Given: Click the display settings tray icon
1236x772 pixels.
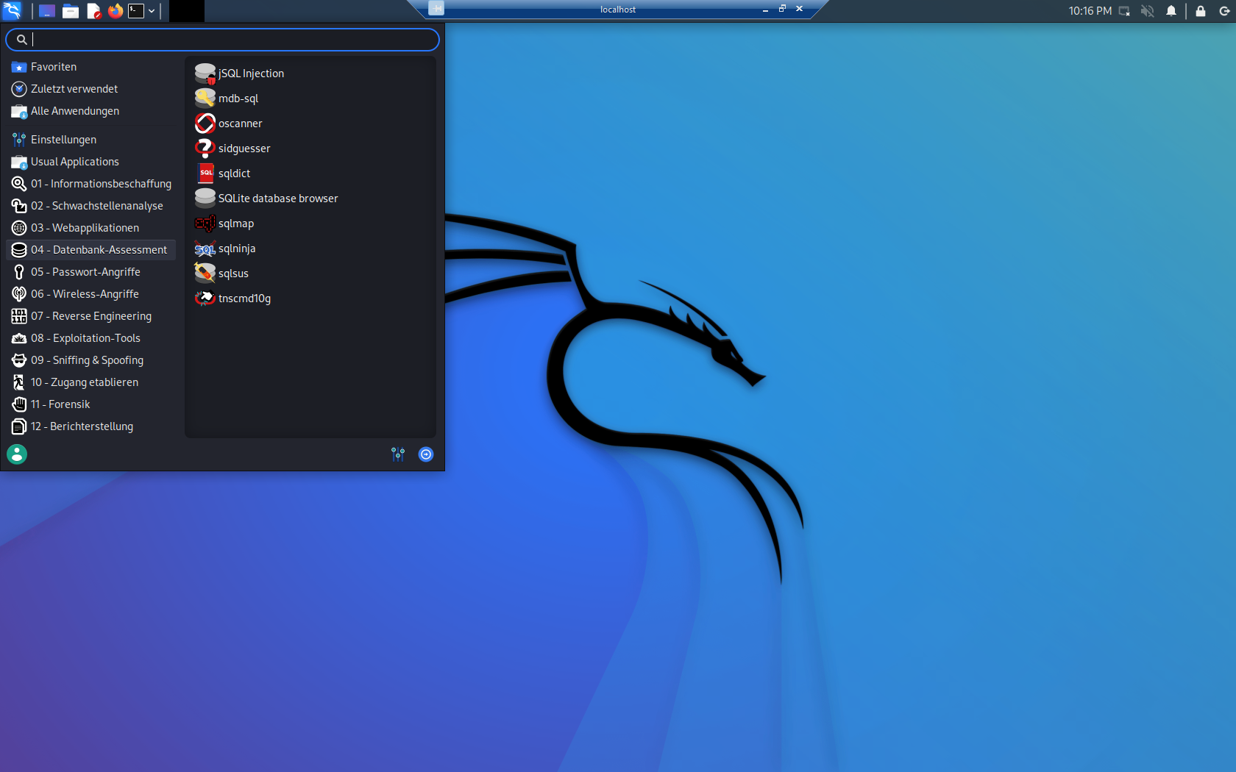Looking at the screenshot, I should (1124, 11).
